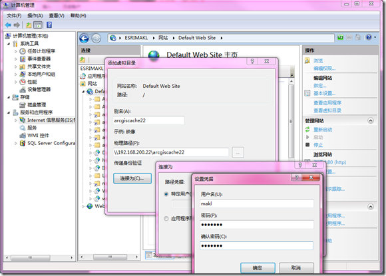Click the restart (重新启动) icon link
386x276 pixels.
[307, 130]
